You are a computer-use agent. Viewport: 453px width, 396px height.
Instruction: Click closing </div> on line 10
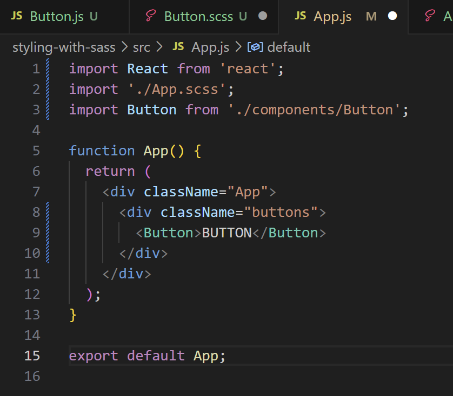(x=144, y=254)
